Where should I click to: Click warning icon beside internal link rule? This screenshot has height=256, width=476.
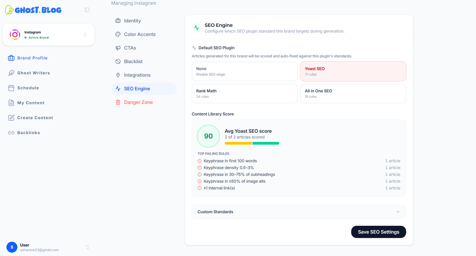tap(200, 188)
